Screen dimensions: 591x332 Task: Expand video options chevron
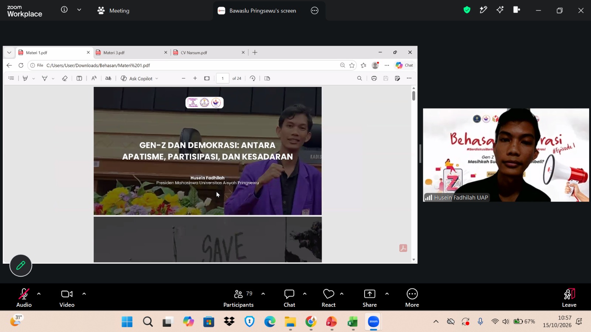tap(84, 294)
